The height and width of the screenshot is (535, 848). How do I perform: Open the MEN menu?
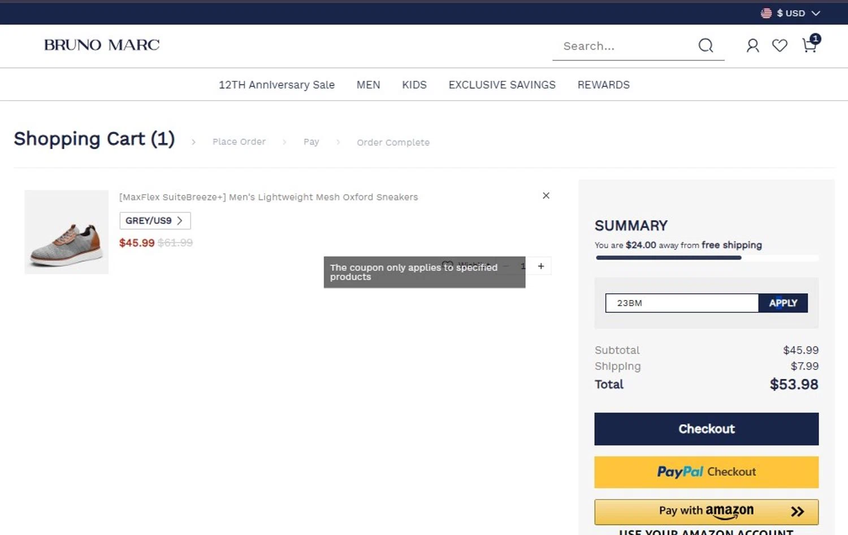pyautogui.click(x=368, y=85)
